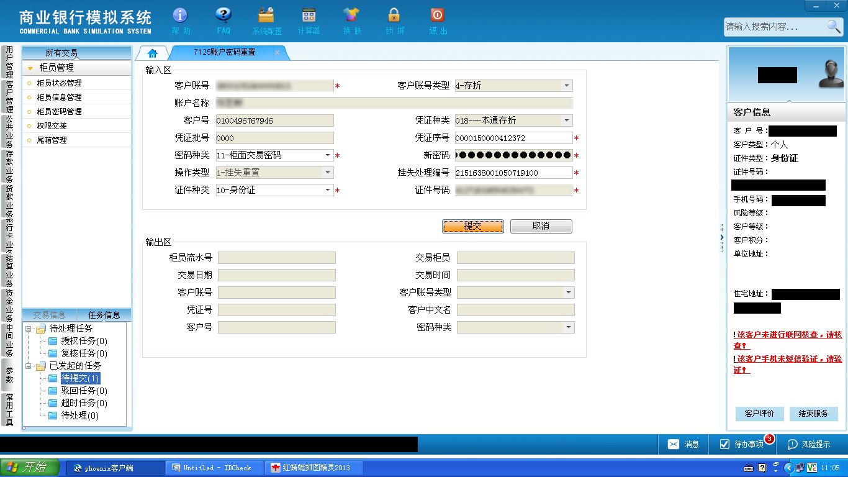Image resolution: width=848 pixels, height=477 pixels.
Task: Click the 取消 cancel button
Action: point(541,226)
